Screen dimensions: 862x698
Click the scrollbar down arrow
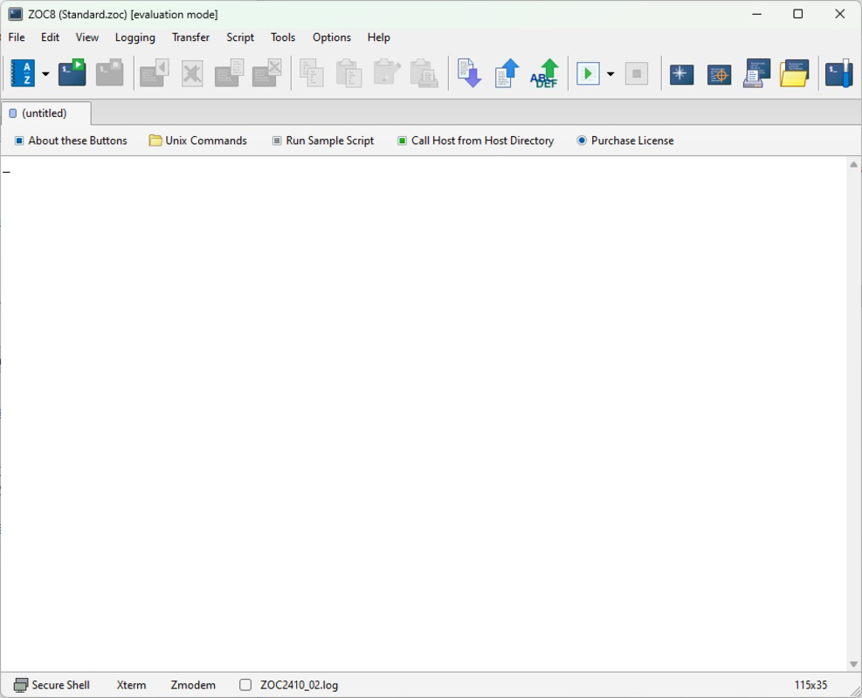(853, 664)
